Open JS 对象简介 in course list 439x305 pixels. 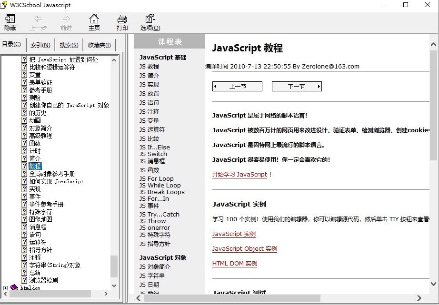pos(155,267)
